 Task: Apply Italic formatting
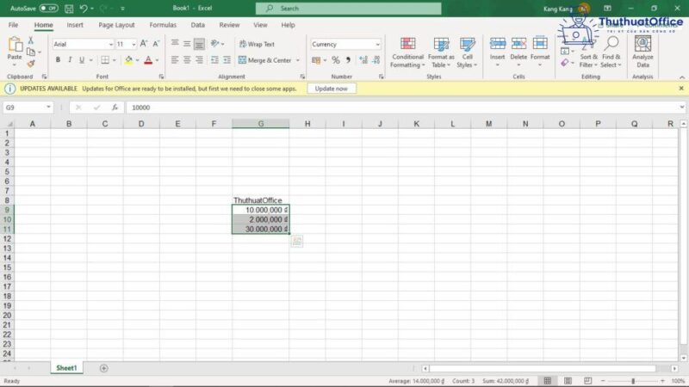click(x=70, y=60)
